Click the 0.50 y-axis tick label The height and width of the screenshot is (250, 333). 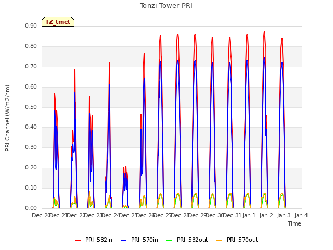(x=31, y=107)
